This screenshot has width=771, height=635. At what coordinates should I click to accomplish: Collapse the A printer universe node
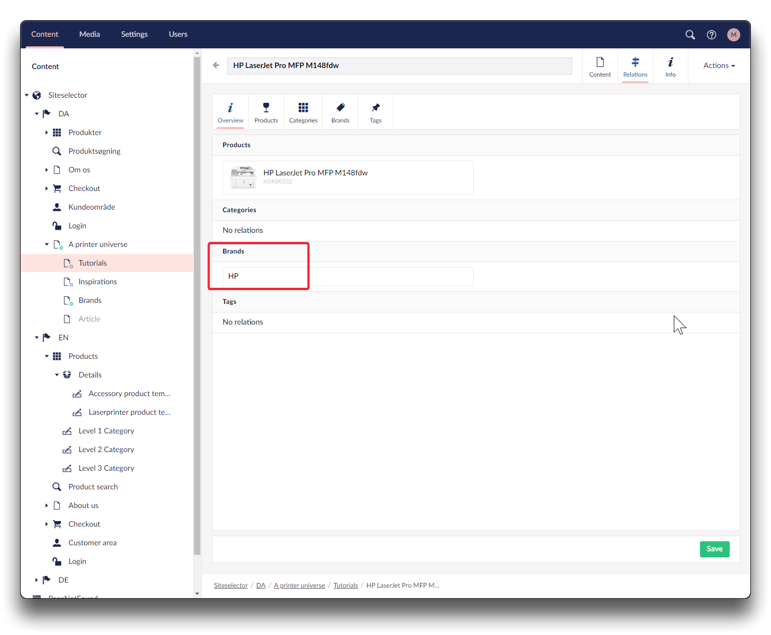47,244
